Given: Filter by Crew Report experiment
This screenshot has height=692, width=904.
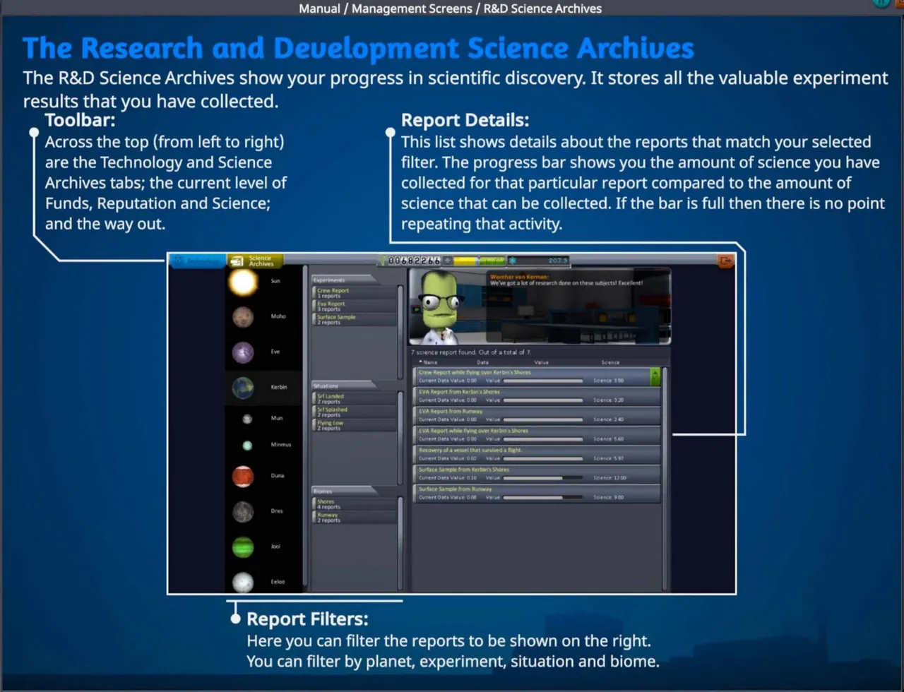Looking at the screenshot, I should tap(355, 293).
